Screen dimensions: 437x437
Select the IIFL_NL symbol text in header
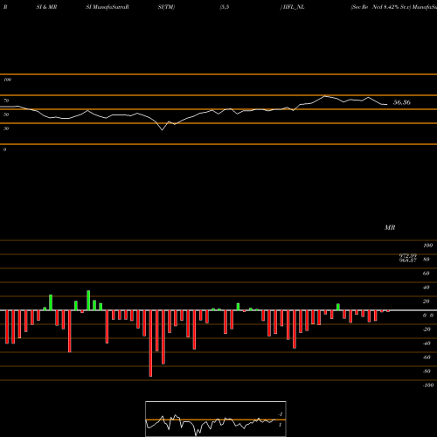[x=294, y=7]
